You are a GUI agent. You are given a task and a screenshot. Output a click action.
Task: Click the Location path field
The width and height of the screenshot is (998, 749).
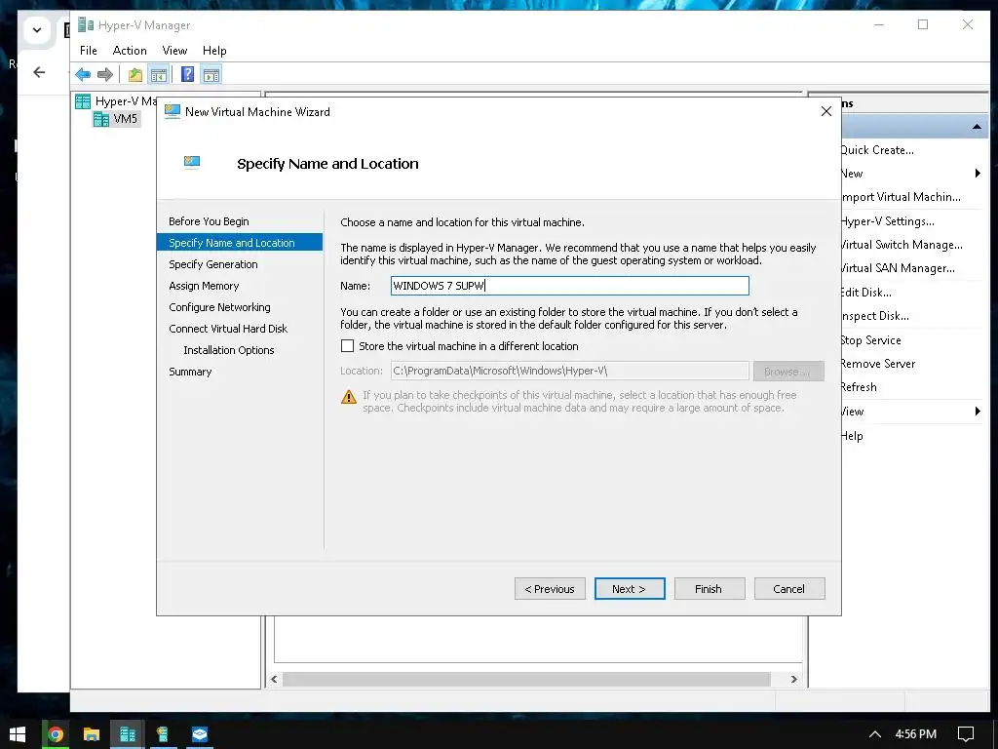[569, 371]
